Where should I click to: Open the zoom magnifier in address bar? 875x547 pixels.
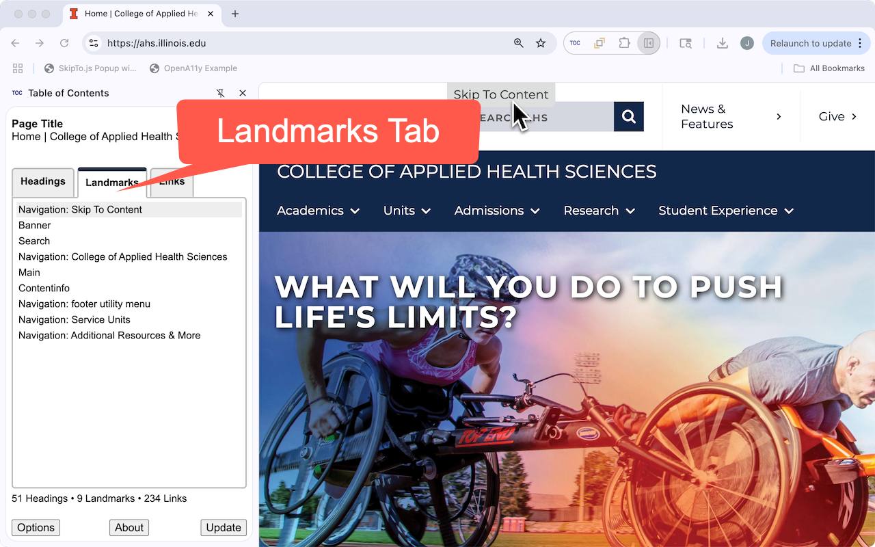[519, 43]
